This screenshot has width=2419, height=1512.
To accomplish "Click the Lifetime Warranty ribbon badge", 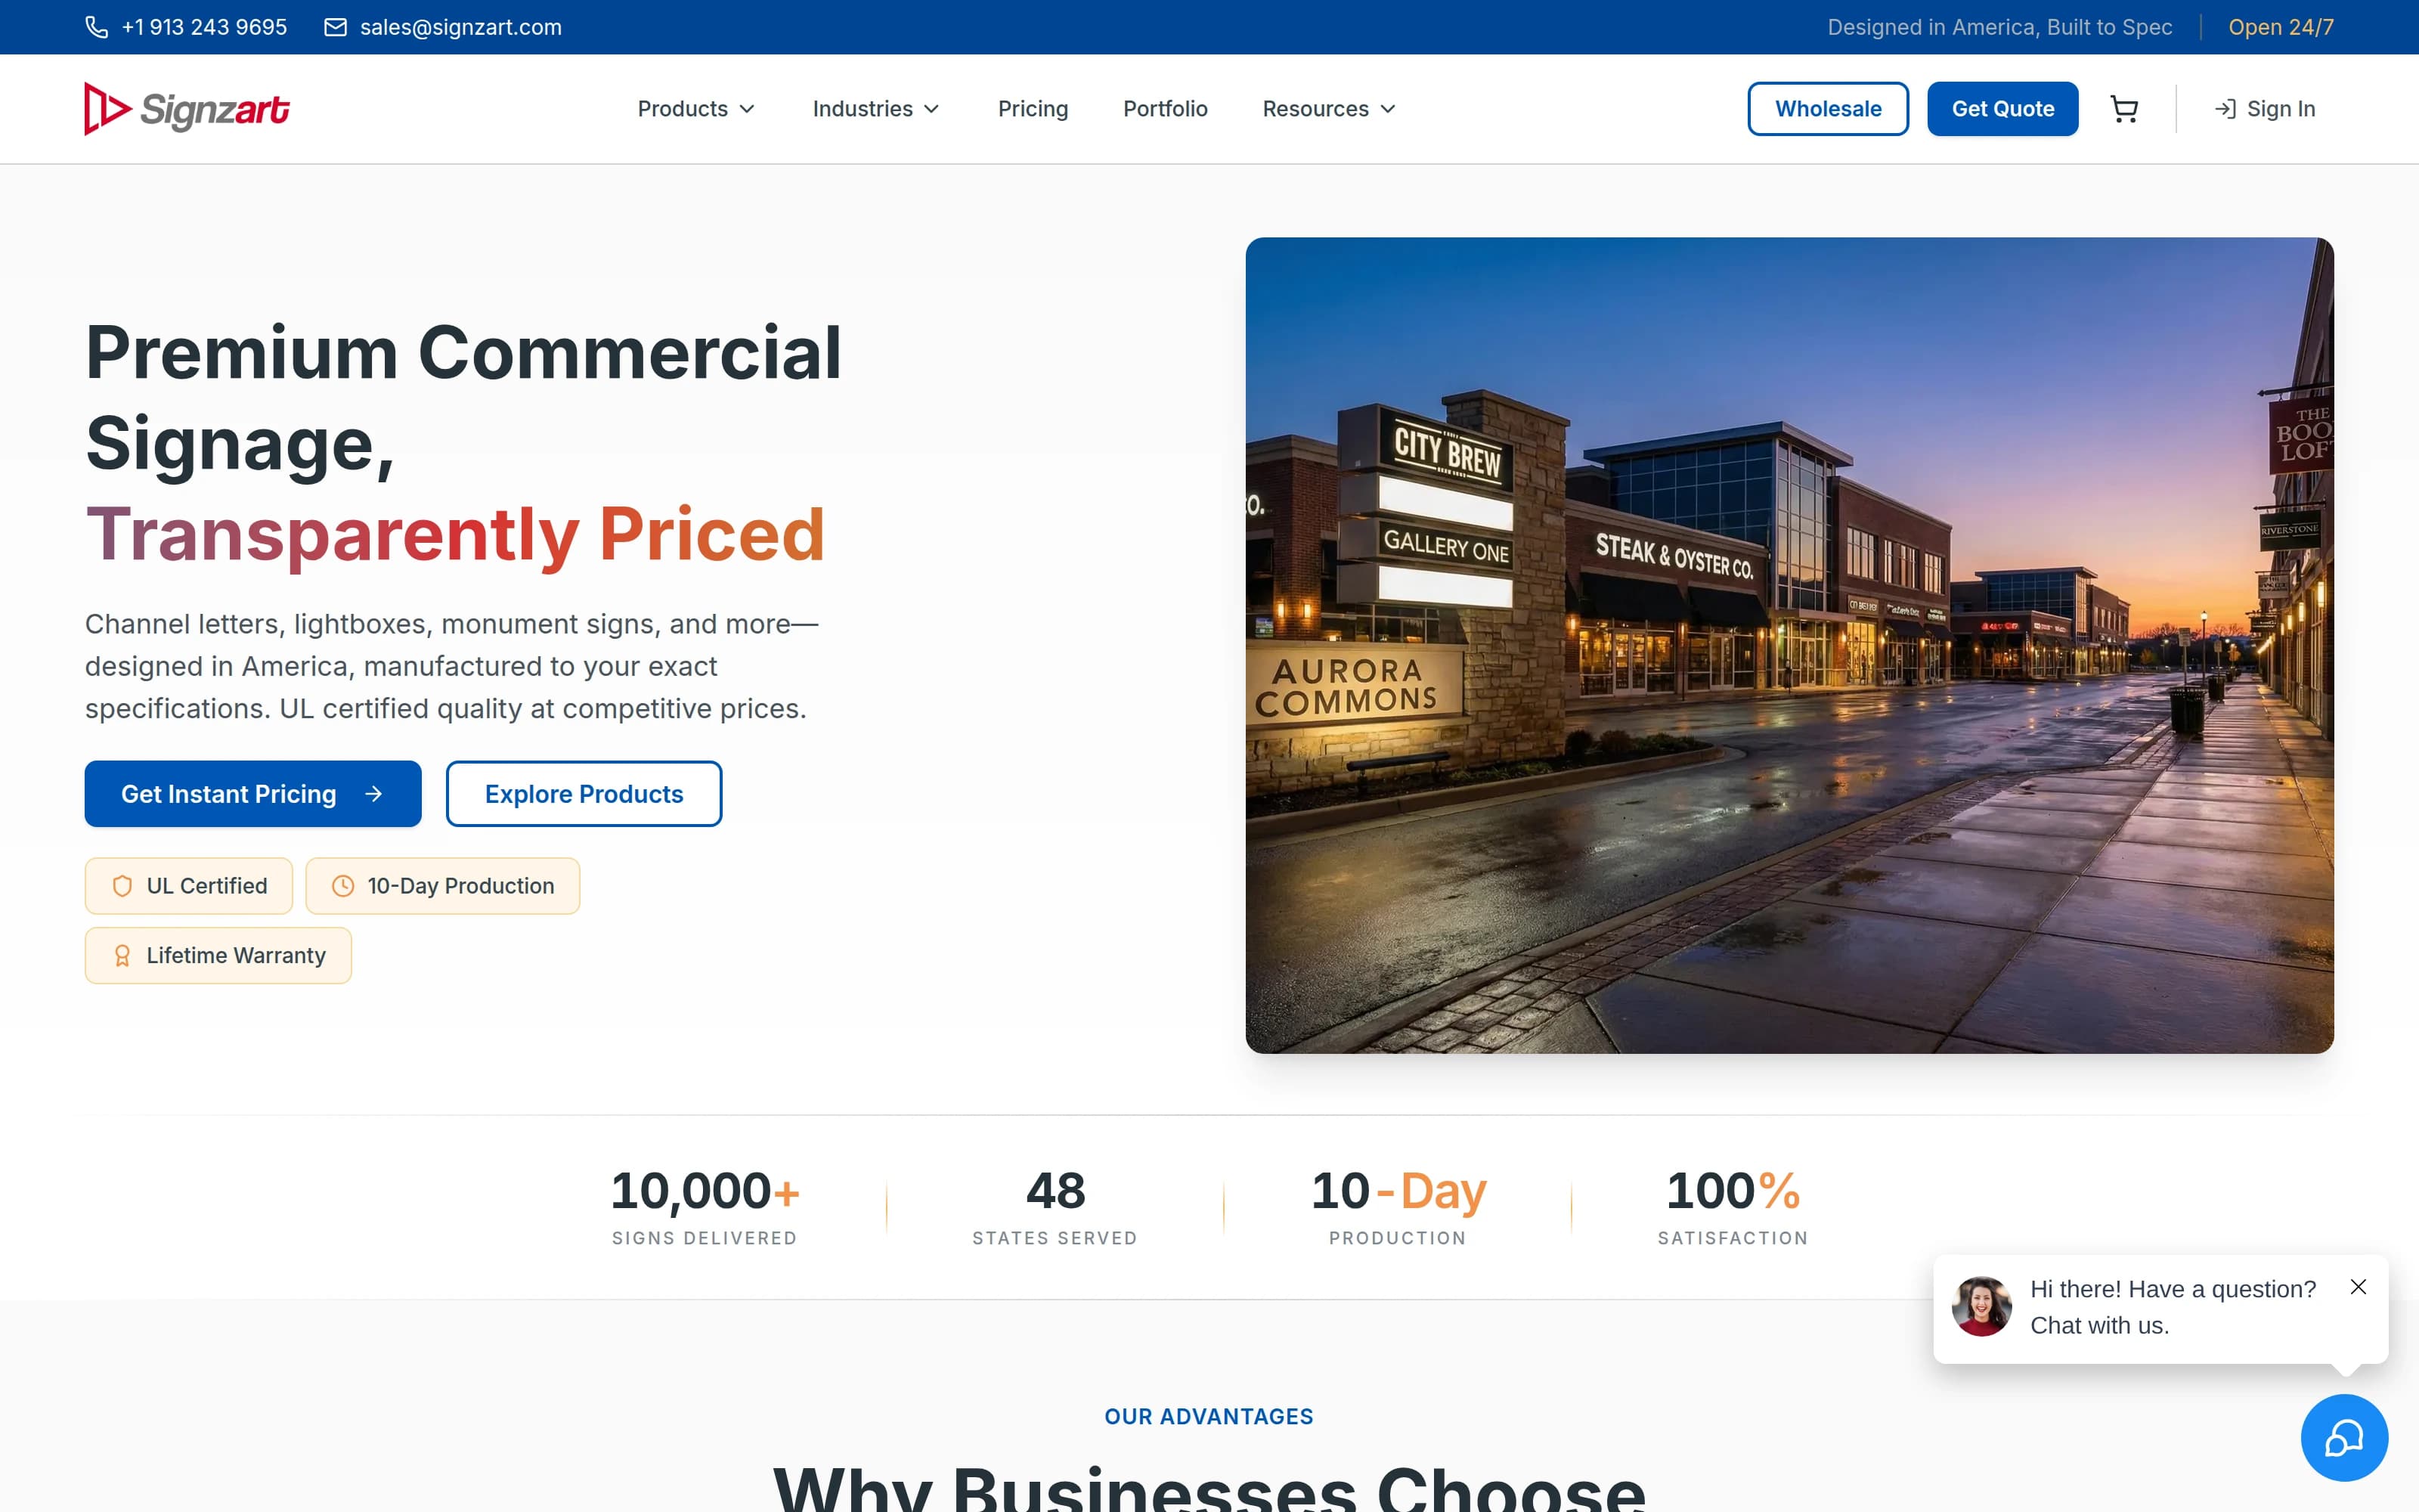I will [x=218, y=955].
